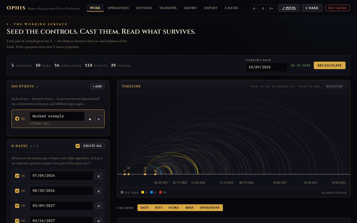
Task: Duplicate the E1 iso-event
Action: click(90, 119)
